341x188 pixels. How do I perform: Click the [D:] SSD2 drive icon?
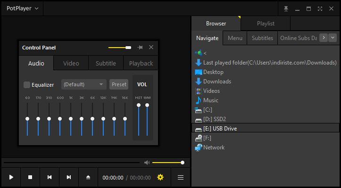coord(199,120)
